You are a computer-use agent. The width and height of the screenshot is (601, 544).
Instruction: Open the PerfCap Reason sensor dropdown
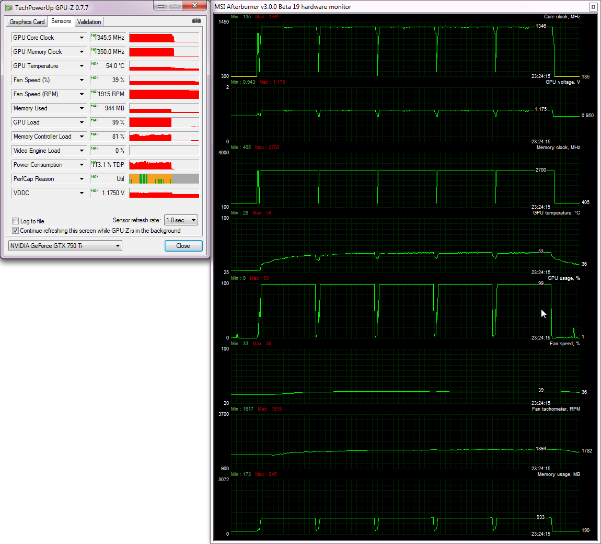(82, 179)
